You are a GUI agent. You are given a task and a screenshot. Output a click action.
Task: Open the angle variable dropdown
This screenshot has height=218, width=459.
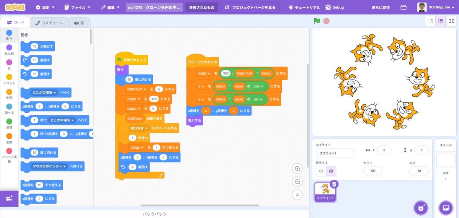coord(204,73)
